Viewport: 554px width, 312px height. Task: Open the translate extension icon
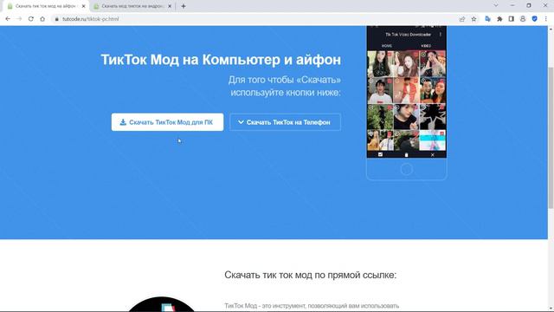click(x=488, y=19)
